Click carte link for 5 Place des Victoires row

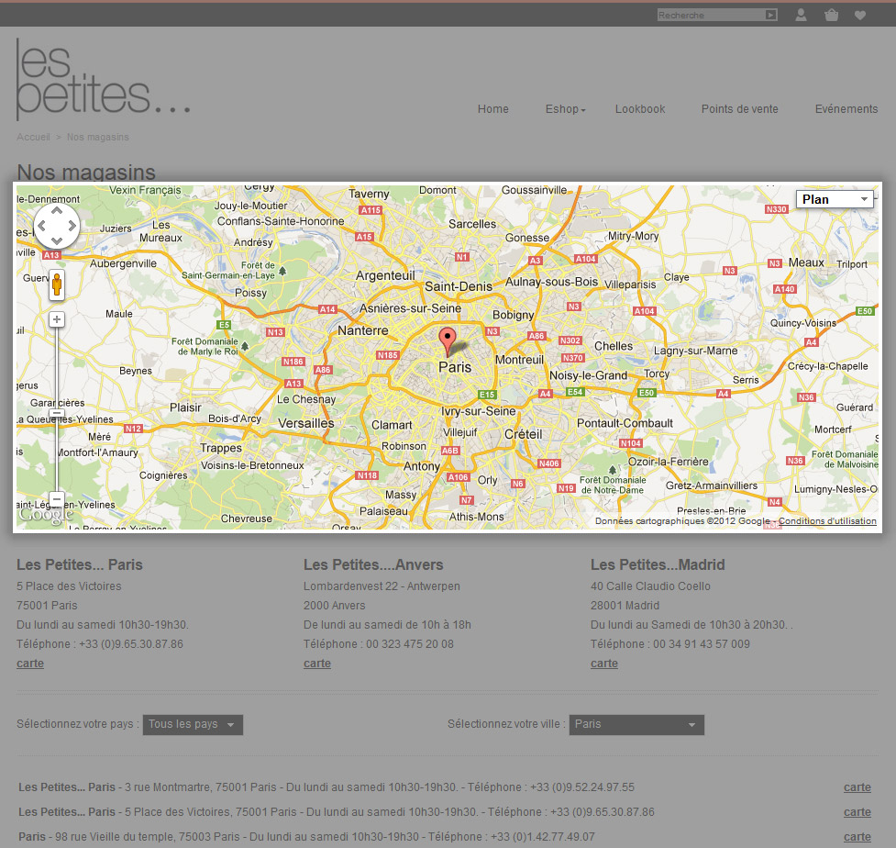coord(857,812)
